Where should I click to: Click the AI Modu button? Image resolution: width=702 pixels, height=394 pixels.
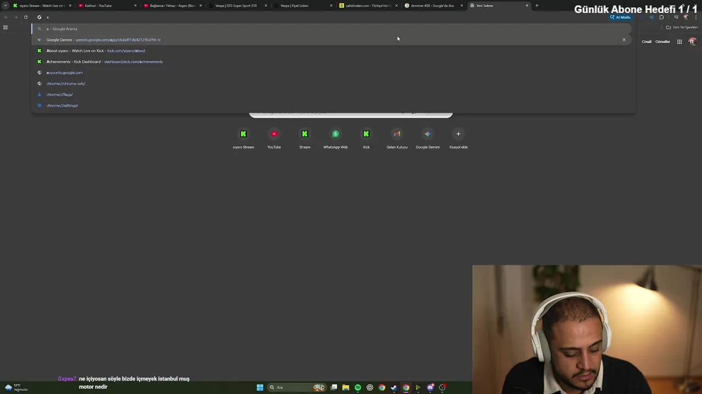[x=620, y=17]
